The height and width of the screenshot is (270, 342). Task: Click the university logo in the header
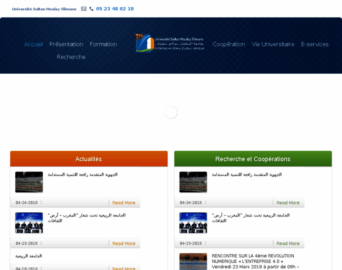pos(170,43)
